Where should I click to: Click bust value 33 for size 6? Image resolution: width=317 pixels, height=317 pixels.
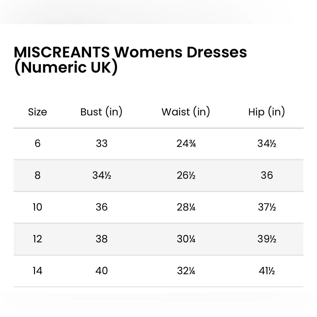(102, 144)
